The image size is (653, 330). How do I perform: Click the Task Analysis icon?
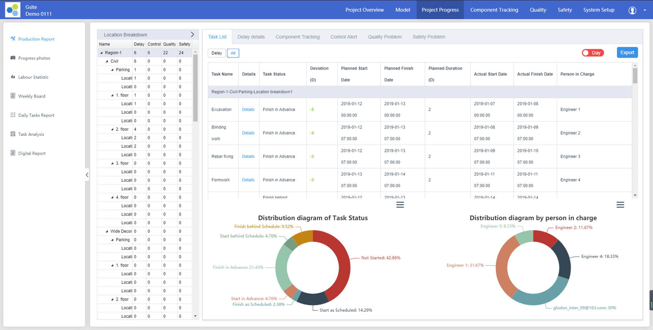tap(13, 134)
